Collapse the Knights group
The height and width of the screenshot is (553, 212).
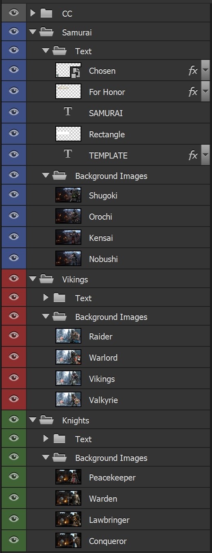tap(33, 420)
